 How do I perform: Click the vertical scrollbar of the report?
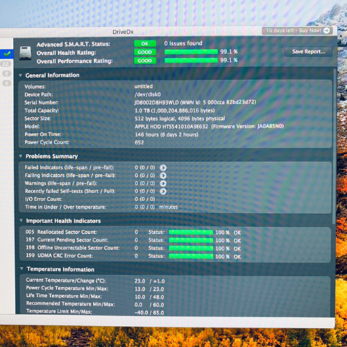[334, 147]
